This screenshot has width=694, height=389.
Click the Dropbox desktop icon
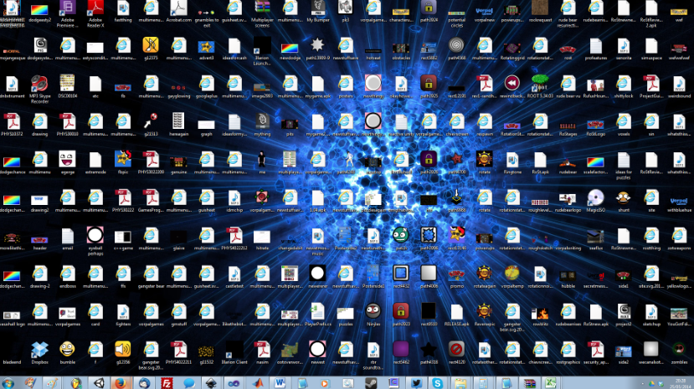[x=39, y=350]
